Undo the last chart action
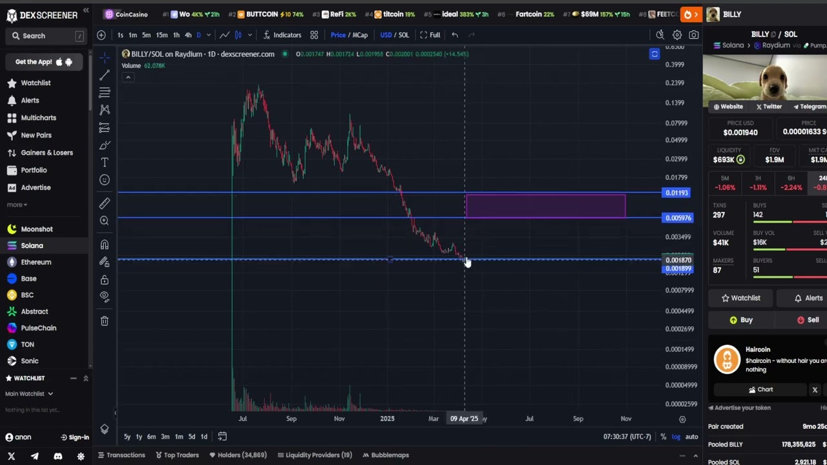Image resolution: width=827 pixels, height=465 pixels. point(455,35)
